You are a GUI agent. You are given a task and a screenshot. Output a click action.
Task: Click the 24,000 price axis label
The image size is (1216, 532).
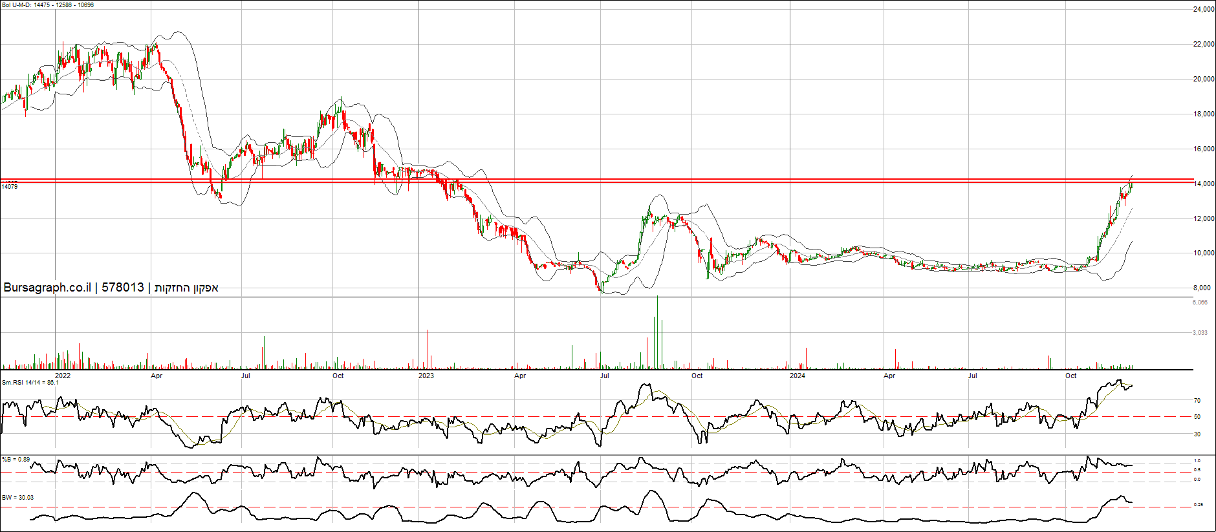1203,10
